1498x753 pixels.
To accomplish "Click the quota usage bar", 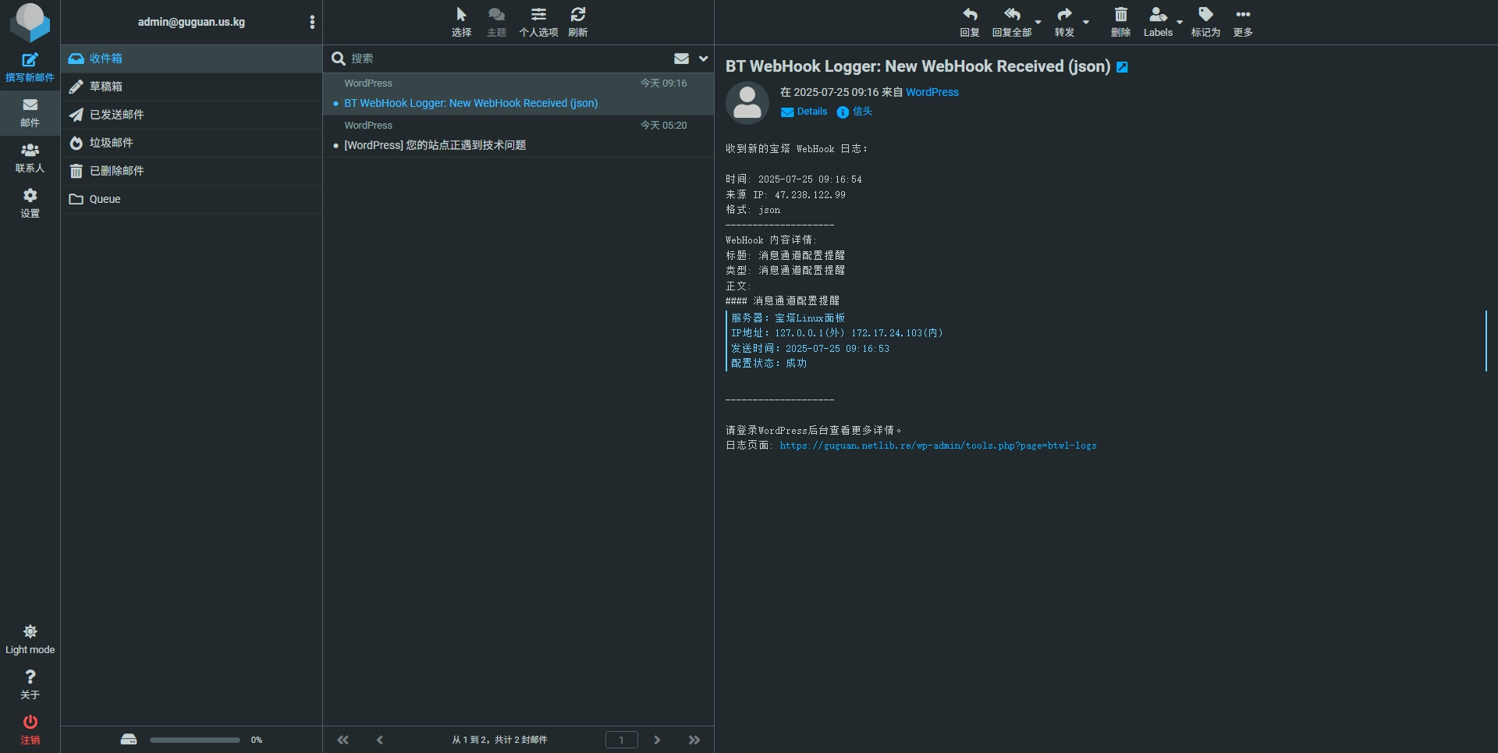I will click(x=195, y=740).
